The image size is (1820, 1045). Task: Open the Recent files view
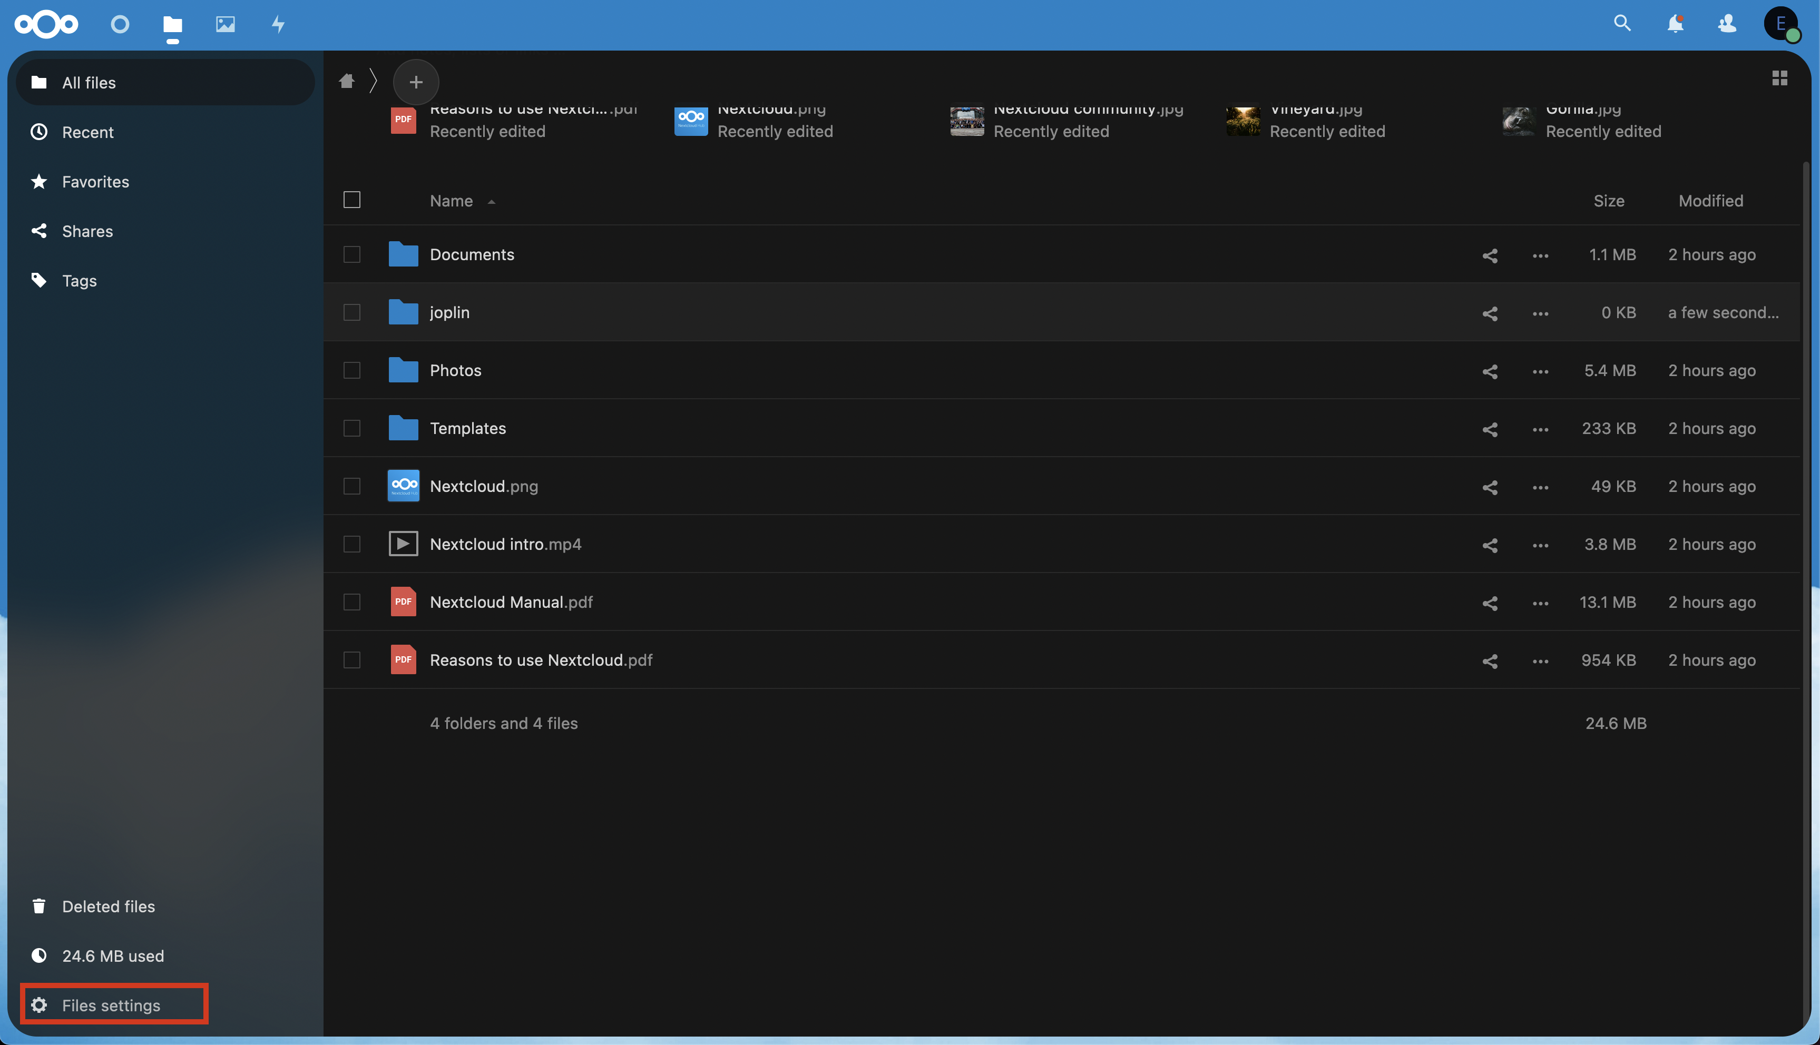(87, 132)
